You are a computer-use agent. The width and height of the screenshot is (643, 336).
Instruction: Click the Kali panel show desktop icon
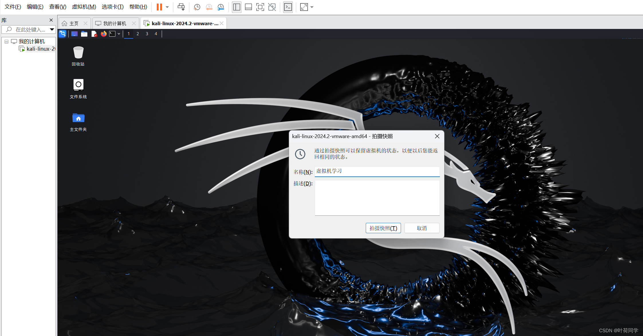point(74,34)
